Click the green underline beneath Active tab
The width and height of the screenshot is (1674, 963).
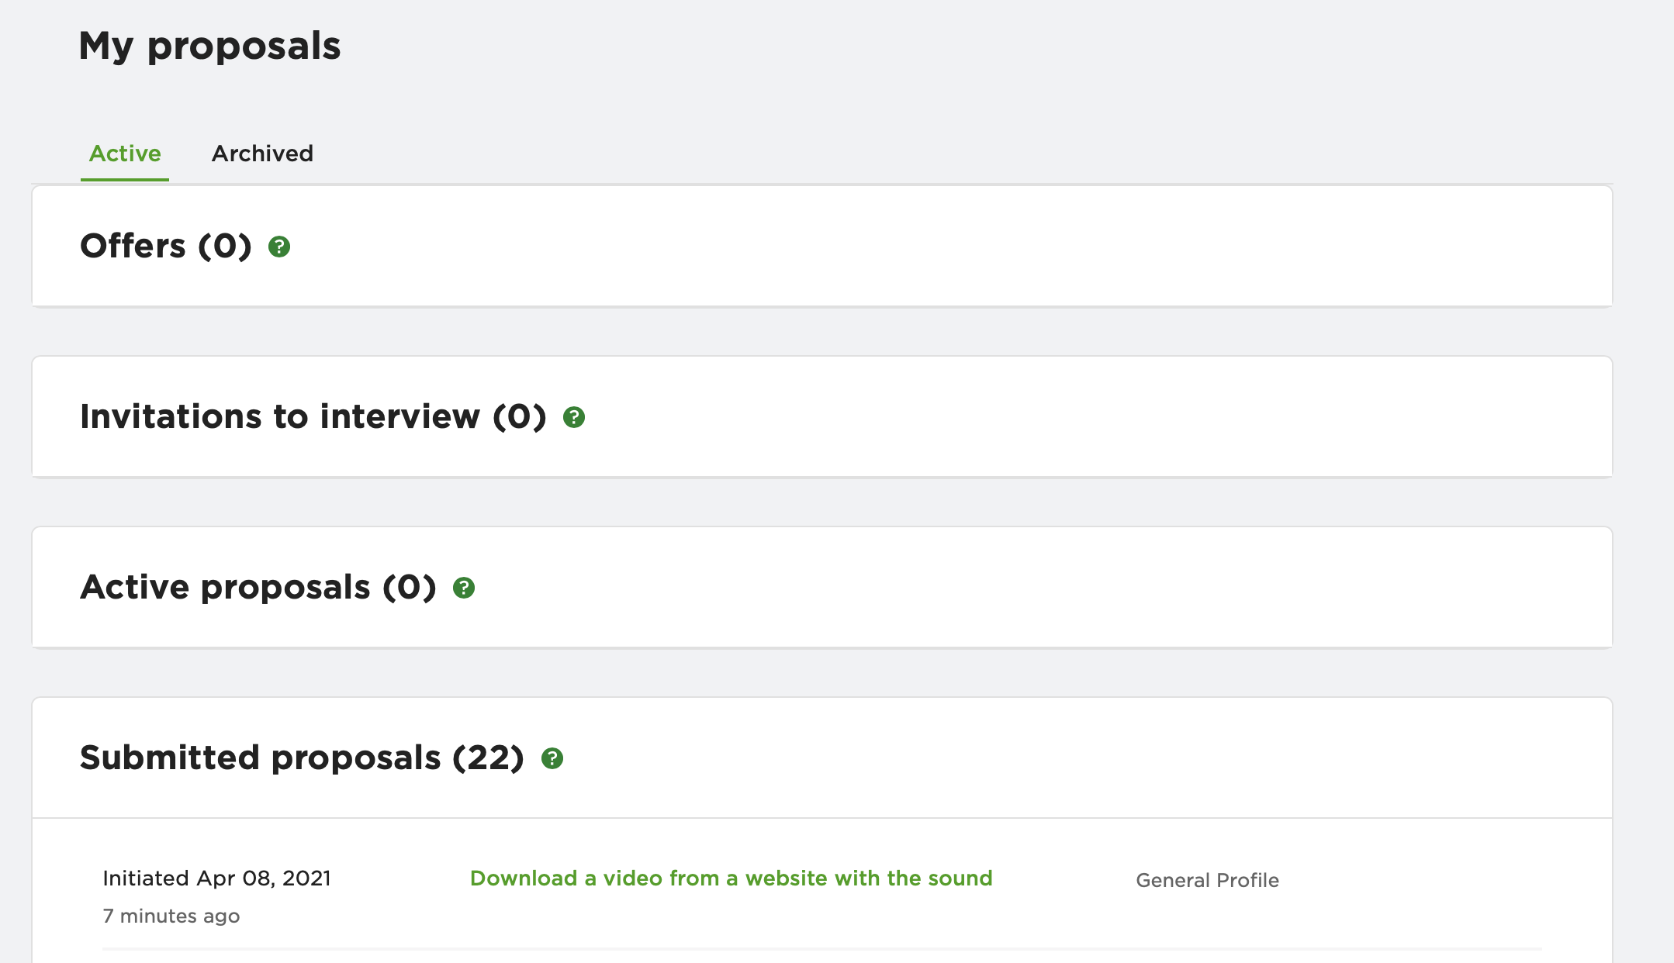(125, 180)
